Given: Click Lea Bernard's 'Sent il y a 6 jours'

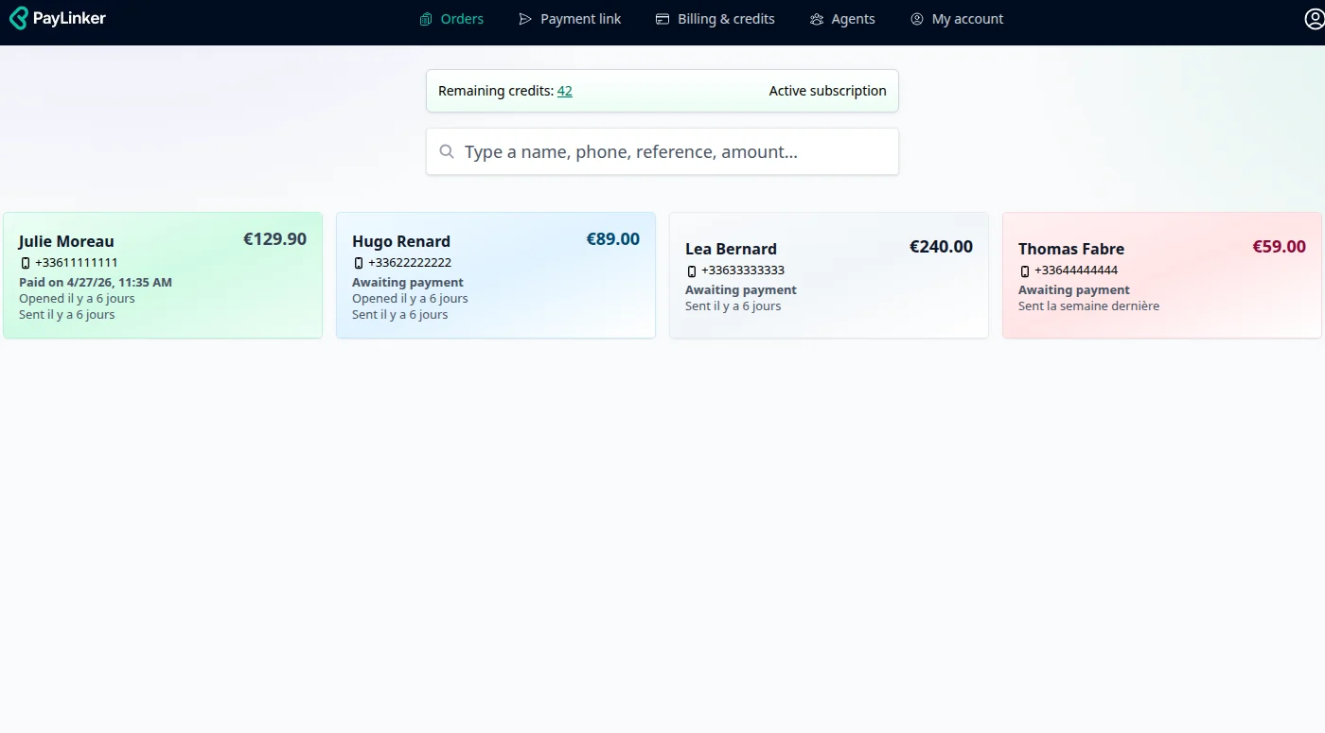Looking at the screenshot, I should [x=733, y=306].
